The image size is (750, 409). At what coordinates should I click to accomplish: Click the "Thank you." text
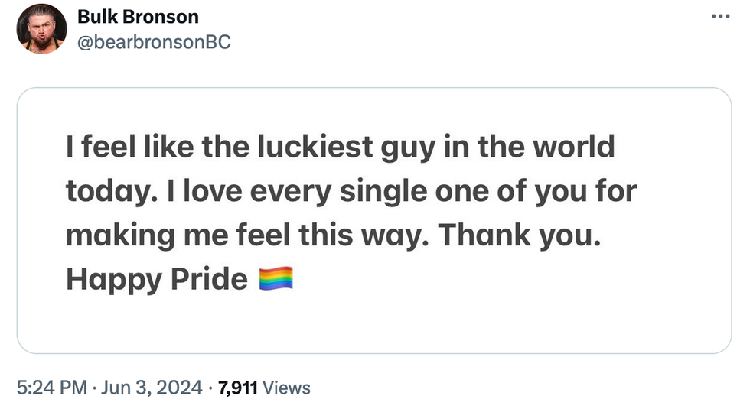(519, 235)
